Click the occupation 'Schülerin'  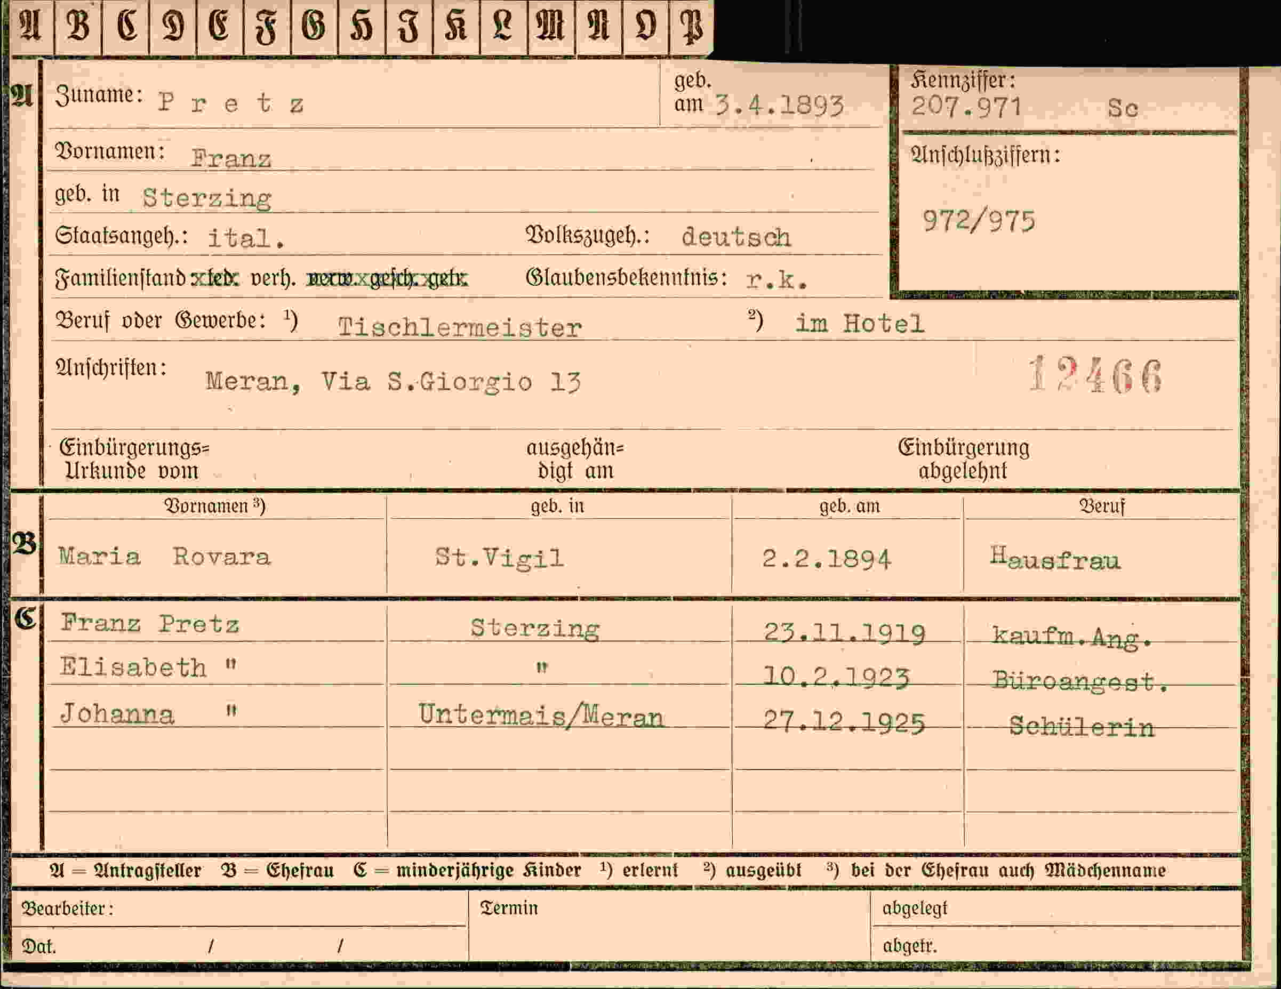click(x=1081, y=726)
